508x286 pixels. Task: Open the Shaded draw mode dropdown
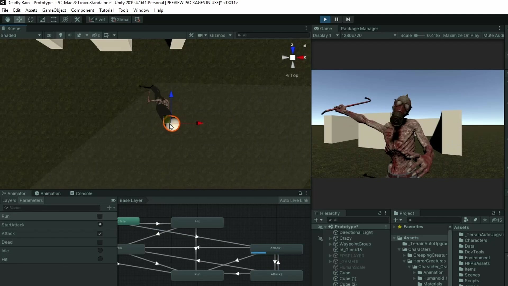tap(21, 35)
